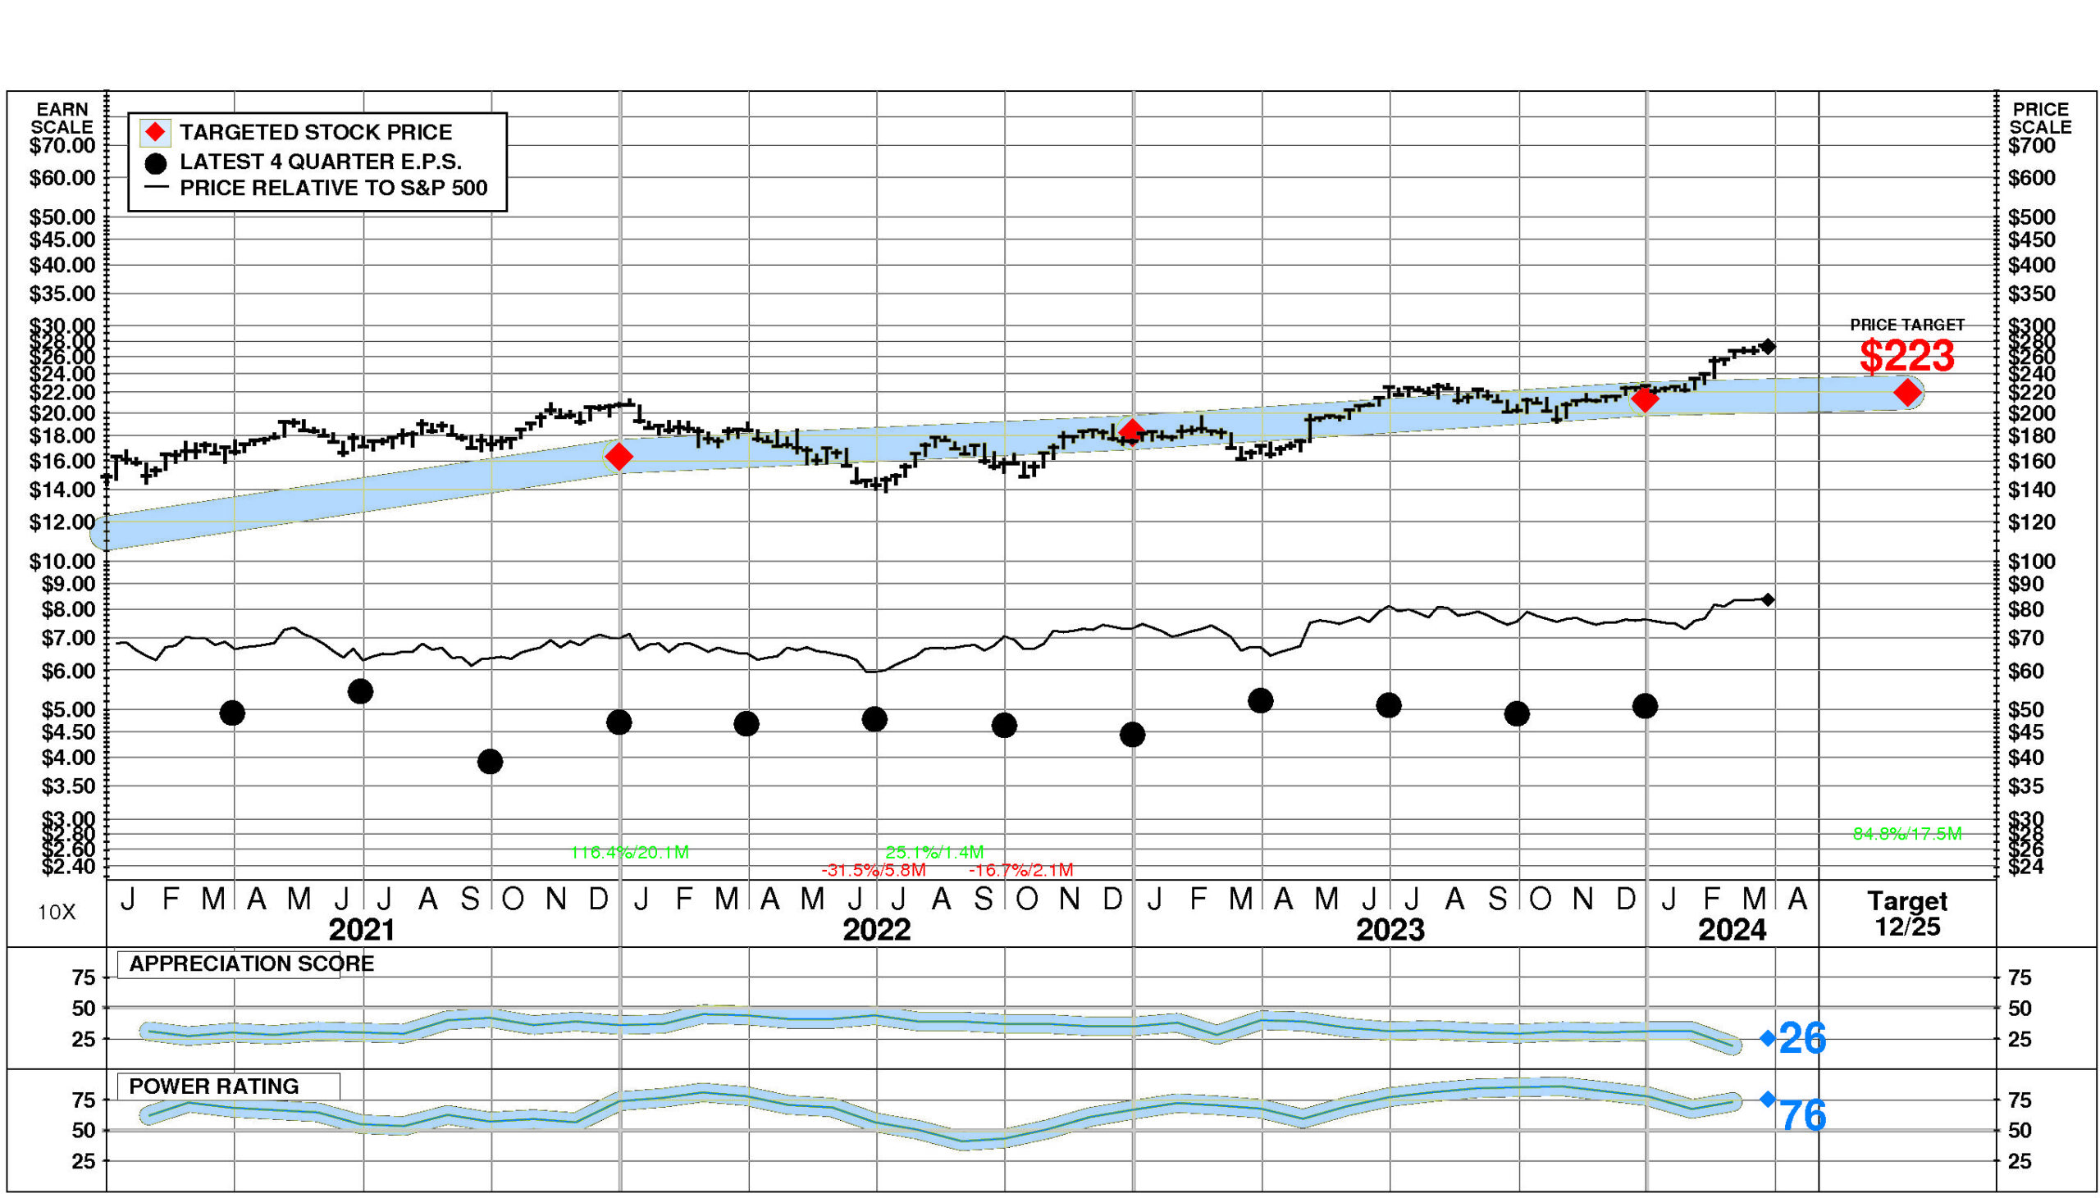Click the black diamond ending the price line

point(1768,346)
